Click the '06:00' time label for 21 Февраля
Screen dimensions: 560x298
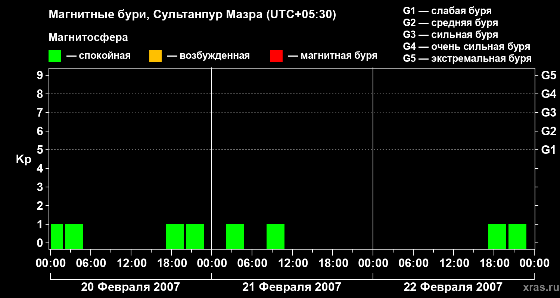pyautogui.click(x=252, y=263)
